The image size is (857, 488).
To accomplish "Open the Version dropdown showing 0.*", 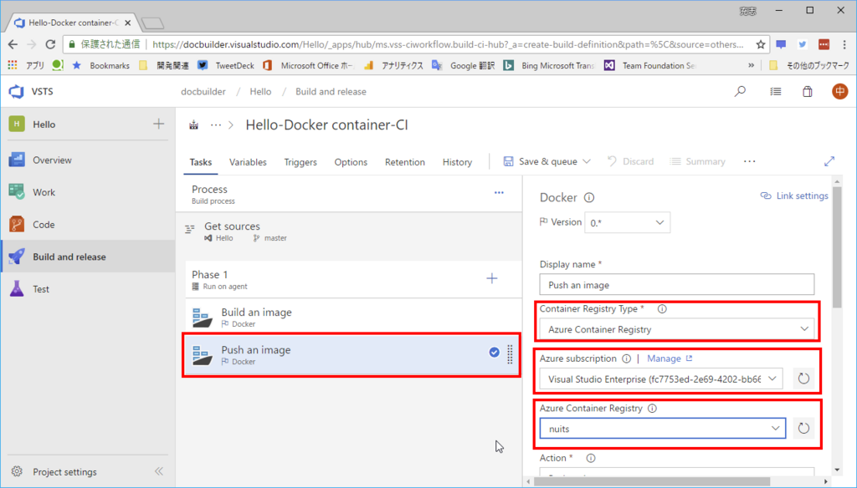I will coord(628,223).
